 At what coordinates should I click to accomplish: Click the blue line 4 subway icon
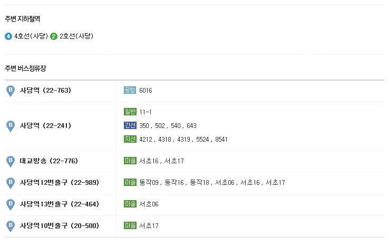pyautogui.click(x=8, y=36)
